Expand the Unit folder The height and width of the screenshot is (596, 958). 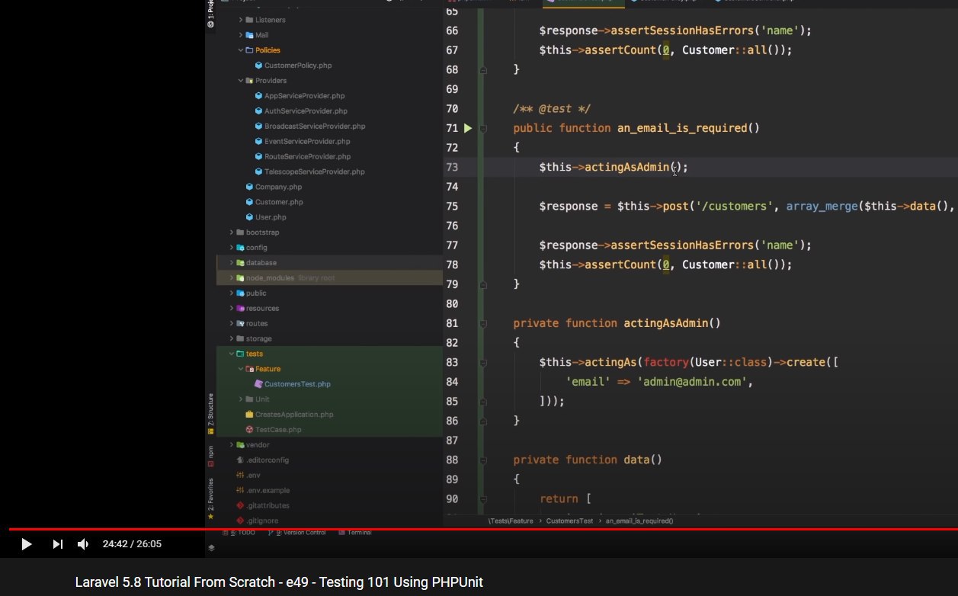(x=241, y=399)
